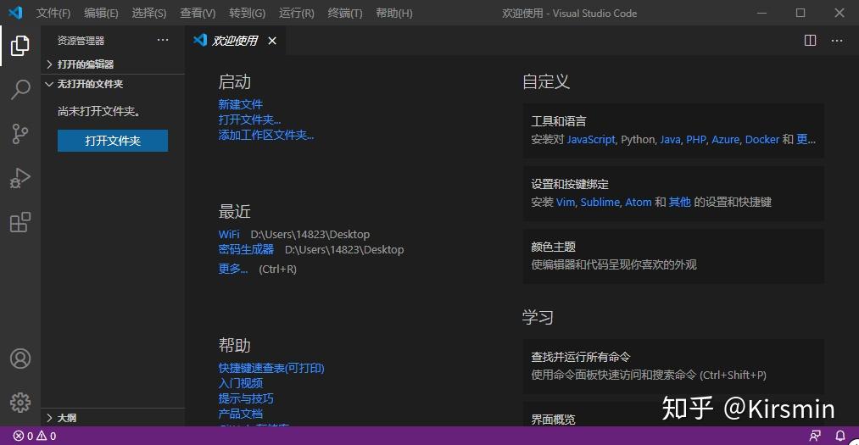Close the 欢迎使用 tab
Image resolution: width=859 pixels, height=445 pixels.
coord(272,41)
